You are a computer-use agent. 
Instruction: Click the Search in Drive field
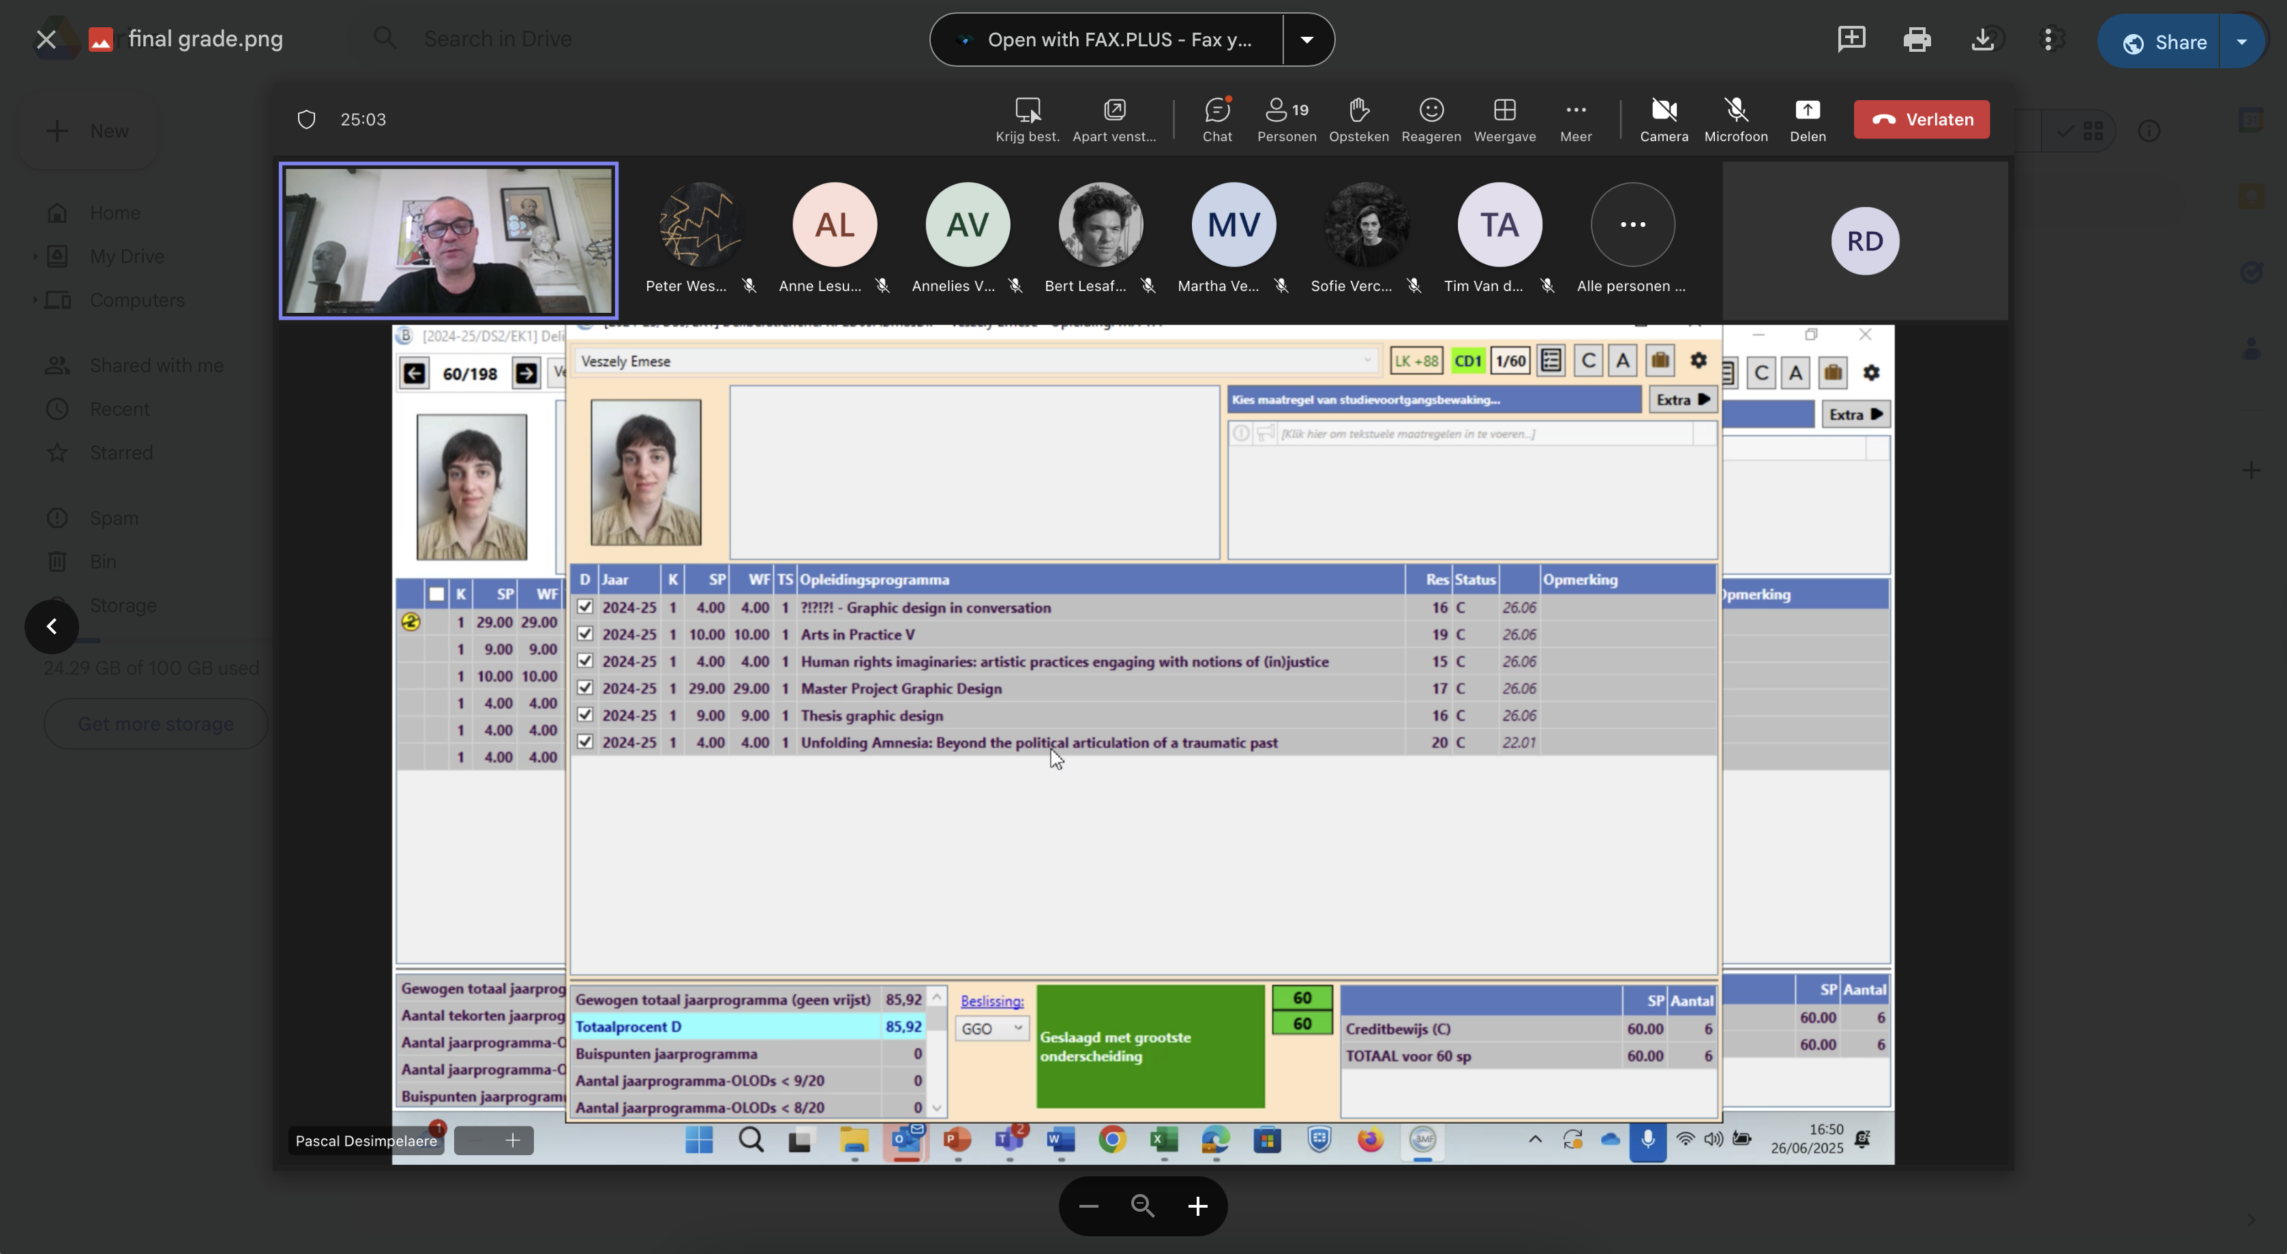point(497,39)
